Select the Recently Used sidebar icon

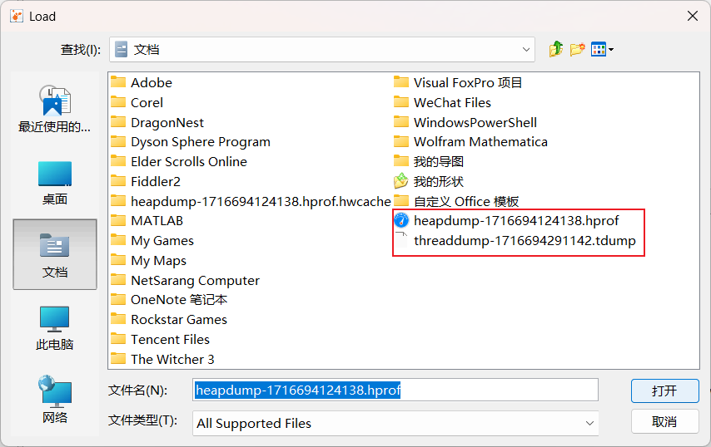tap(55, 109)
